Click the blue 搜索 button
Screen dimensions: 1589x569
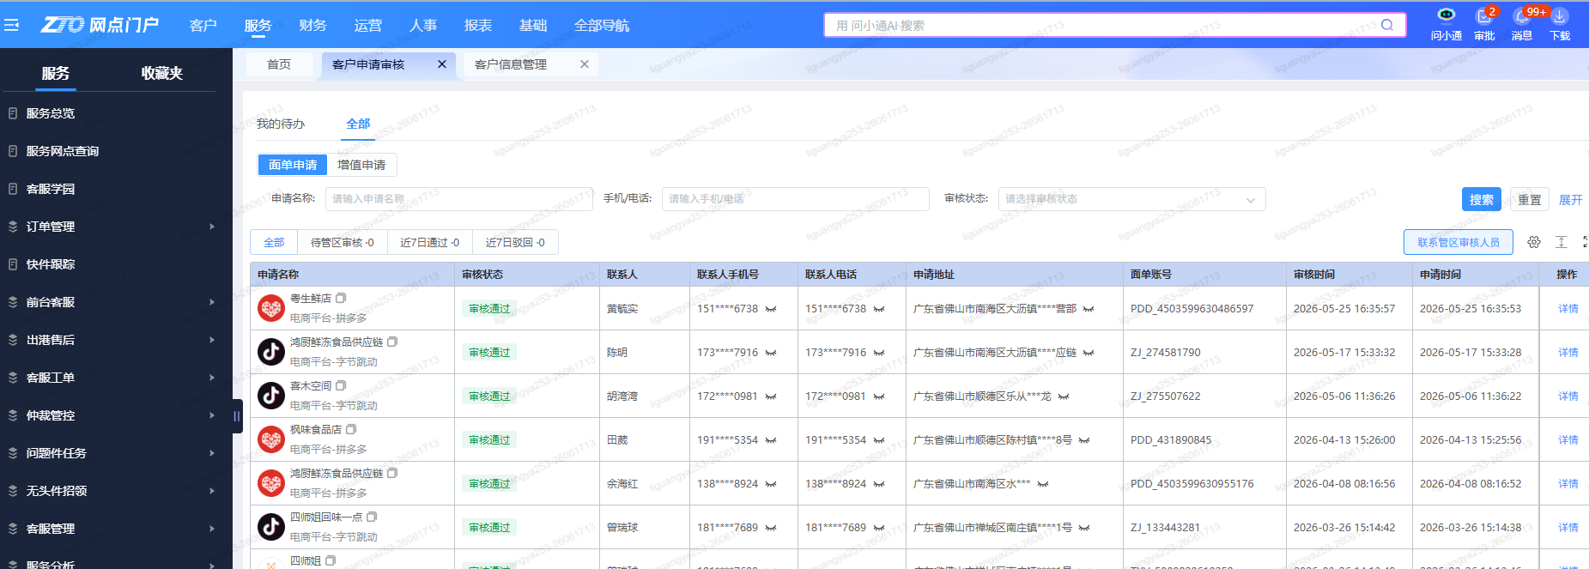(x=1481, y=199)
